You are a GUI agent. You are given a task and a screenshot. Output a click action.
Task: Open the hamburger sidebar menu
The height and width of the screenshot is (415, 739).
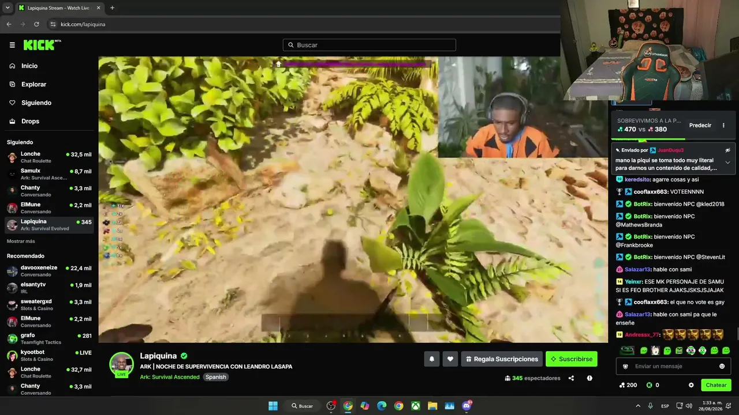pos(12,45)
